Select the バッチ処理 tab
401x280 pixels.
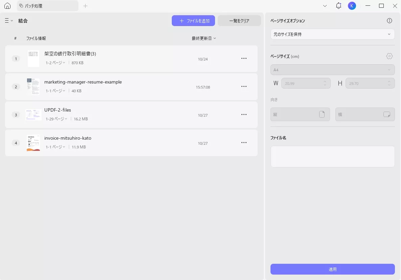click(x=47, y=6)
